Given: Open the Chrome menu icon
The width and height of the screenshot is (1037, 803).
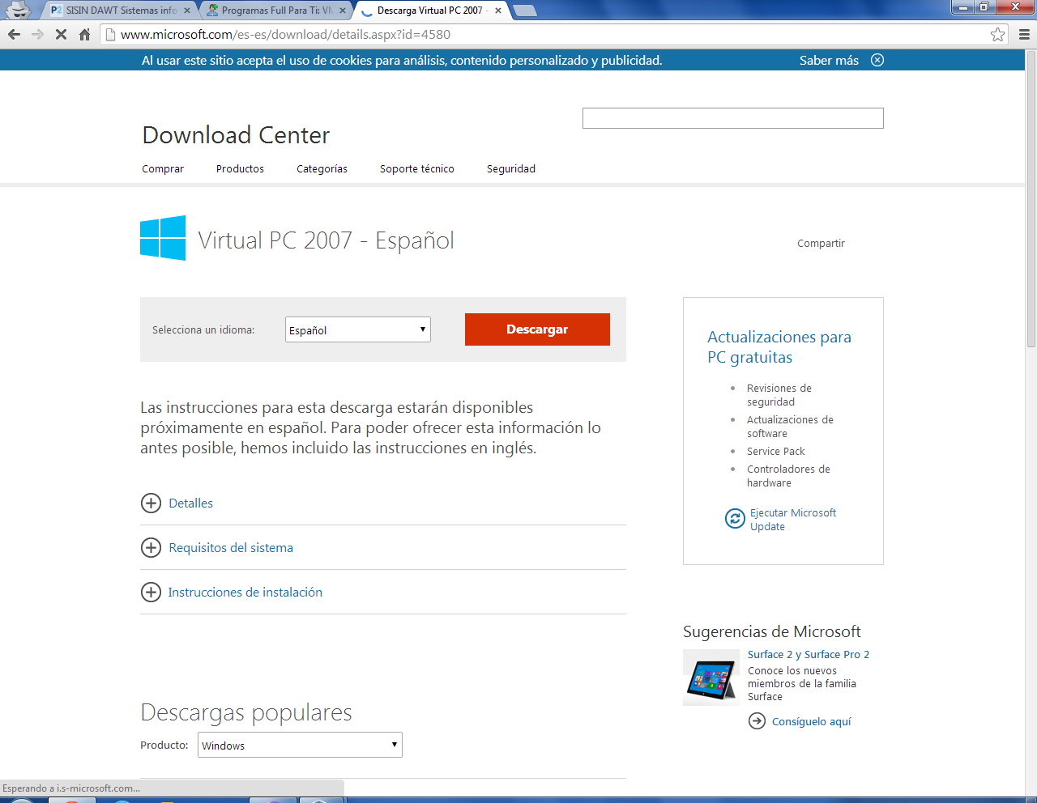Looking at the screenshot, I should tap(1024, 34).
